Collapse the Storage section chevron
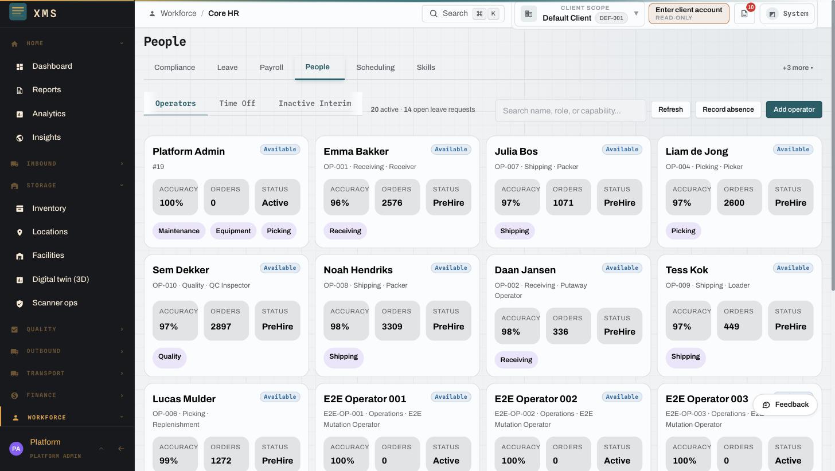Image resolution: width=835 pixels, height=471 pixels. tap(122, 186)
